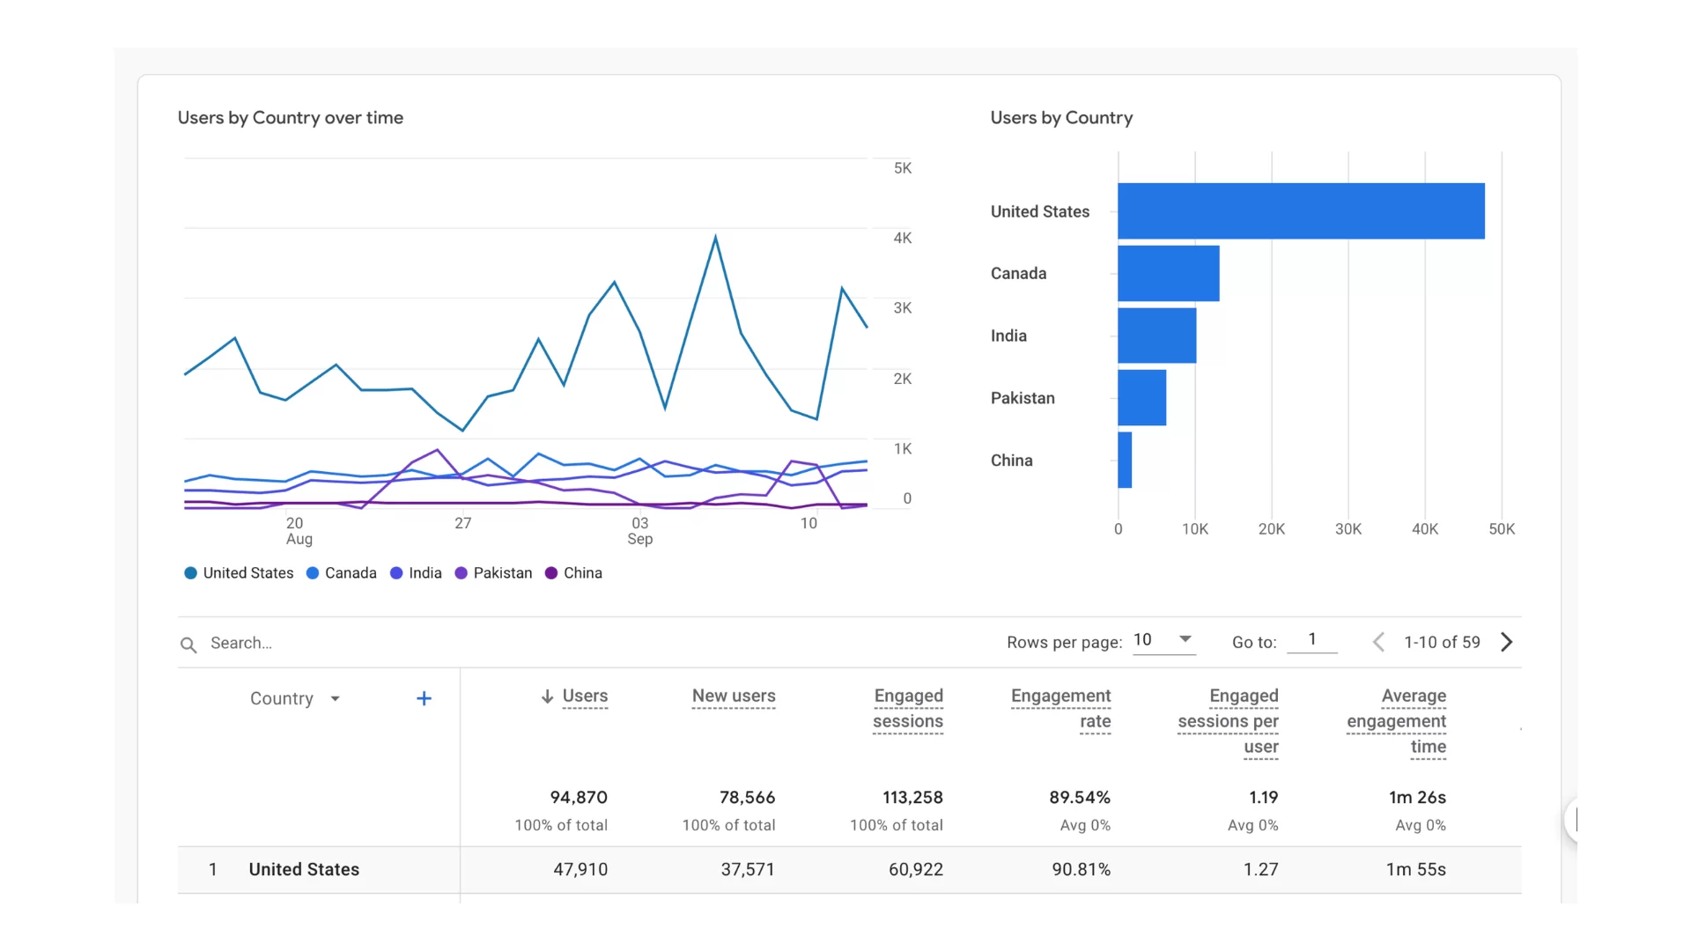1691x951 pixels.
Task: Go to previous page of results
Action: click(1378, 642)
